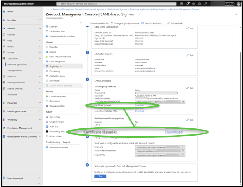Screen dimensions: 243x187
Task: Collapse Learn & support section
Action: 40,178
